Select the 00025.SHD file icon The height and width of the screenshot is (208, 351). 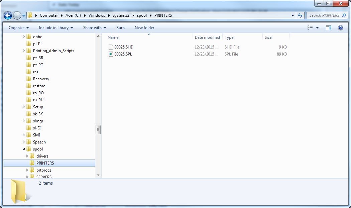tap(111, 47)
